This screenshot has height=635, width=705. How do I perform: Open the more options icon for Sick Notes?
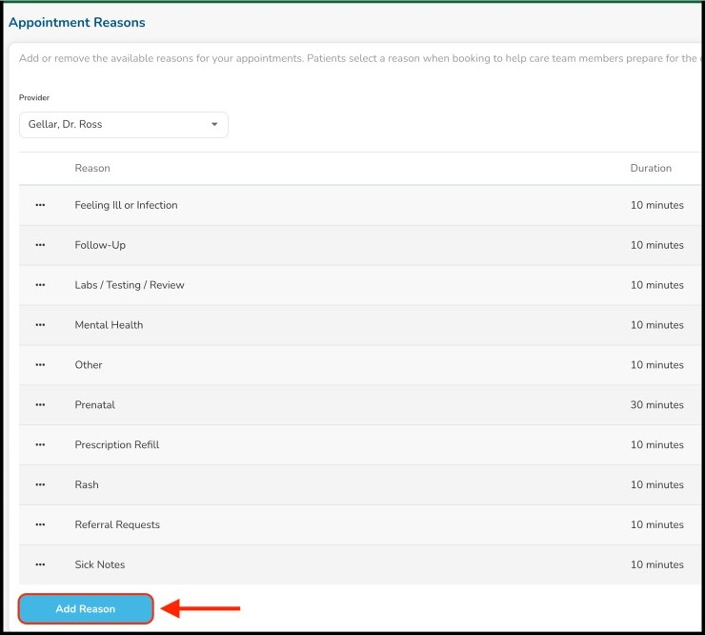tap(40, 565)
